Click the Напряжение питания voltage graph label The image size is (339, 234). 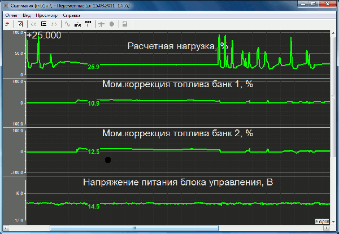177,182
